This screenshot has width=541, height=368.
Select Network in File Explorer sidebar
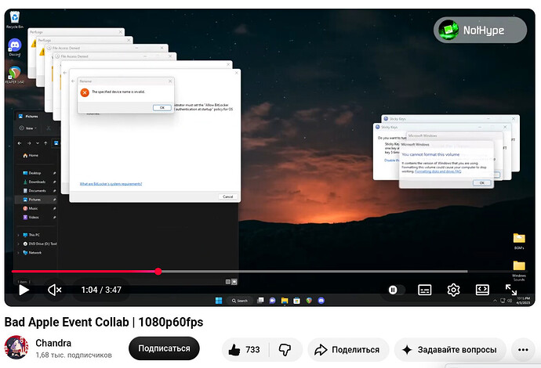point(32,253)
